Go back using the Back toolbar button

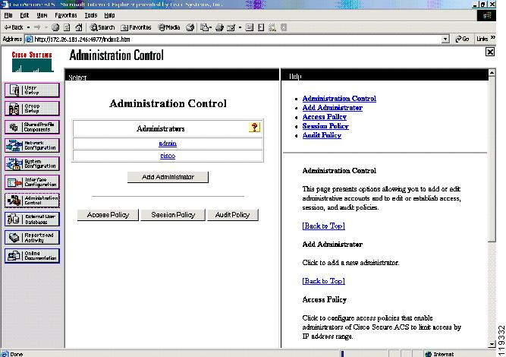click(14, 27)
